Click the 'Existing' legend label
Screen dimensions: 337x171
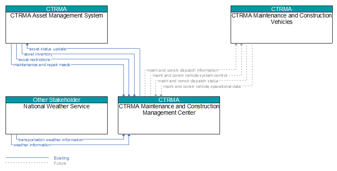click(62, 158)
